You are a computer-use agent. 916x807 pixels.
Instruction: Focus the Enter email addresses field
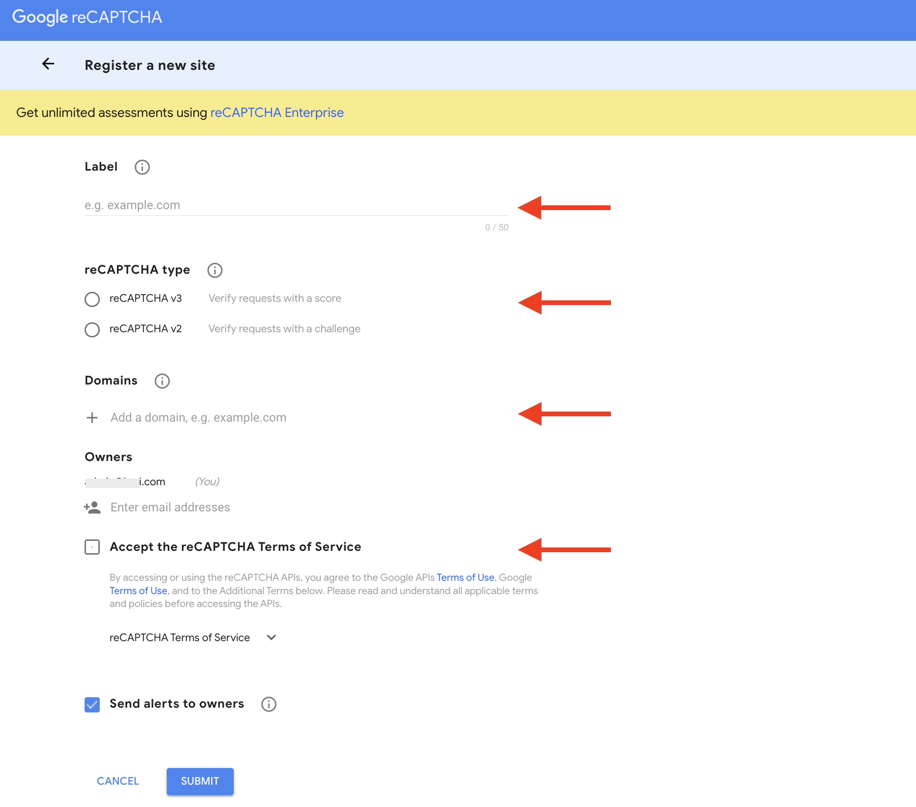point(309,508)
